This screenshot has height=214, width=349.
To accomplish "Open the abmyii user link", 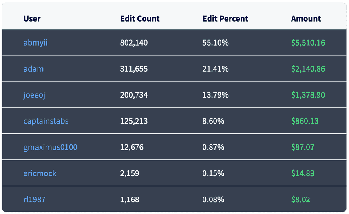I will (x=35, y=43).
